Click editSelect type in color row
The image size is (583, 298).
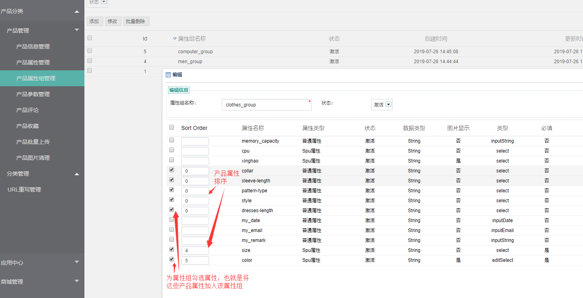[503, 260]
